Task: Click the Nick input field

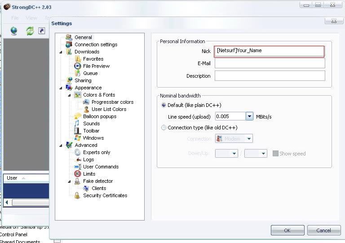Action: 269,52
